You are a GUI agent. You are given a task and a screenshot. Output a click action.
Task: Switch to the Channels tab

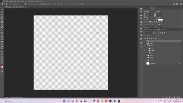pyautogui.click(x=164, y=30)
